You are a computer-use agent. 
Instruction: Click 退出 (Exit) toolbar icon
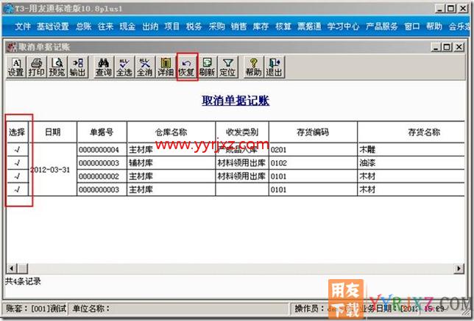275,67
